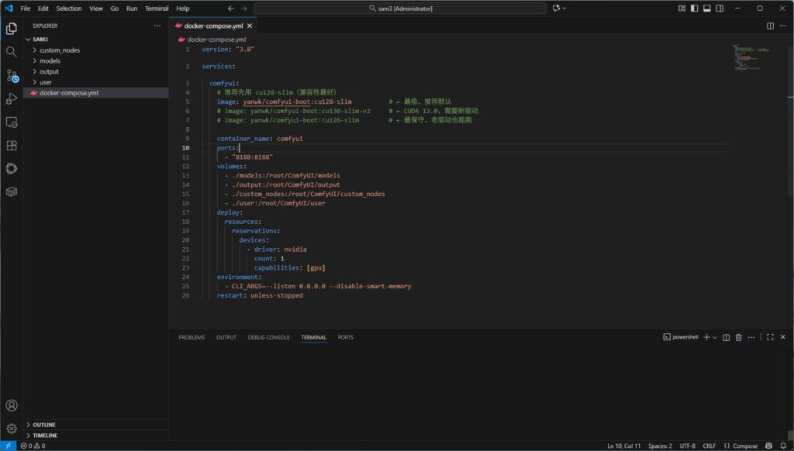This screenshot has height=451, width=794.
Task: Switch to the DEBUG CONSOLE tab
Action: click(268, 338)
